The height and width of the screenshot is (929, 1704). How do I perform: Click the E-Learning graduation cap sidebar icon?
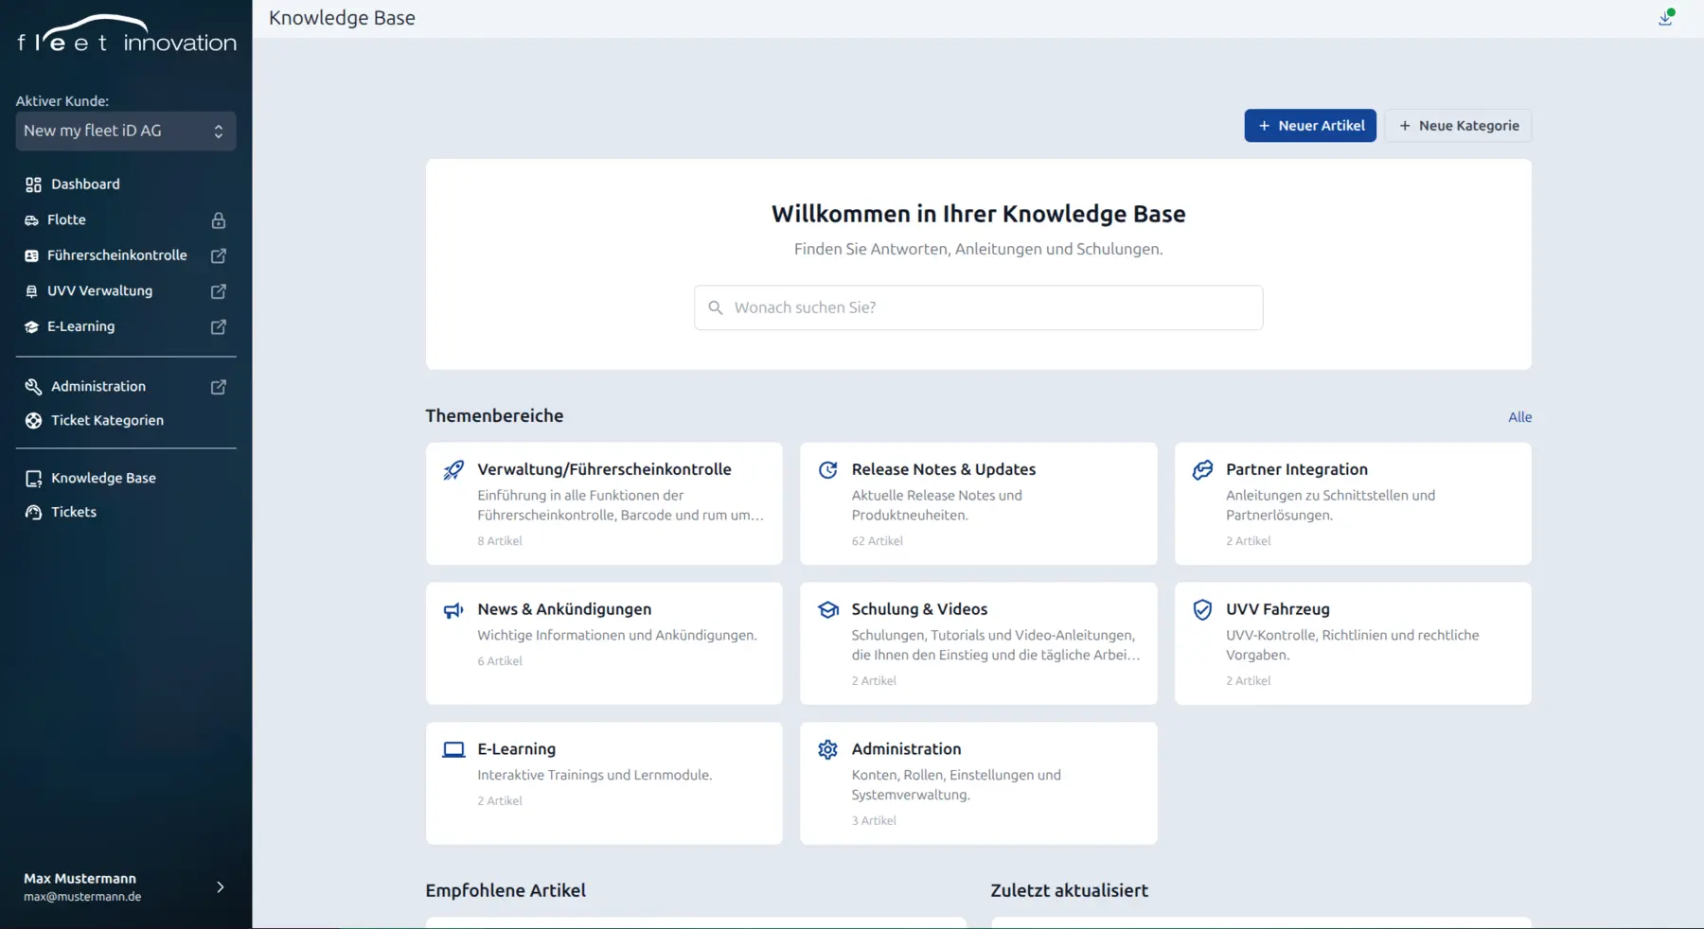click(31, 327)
